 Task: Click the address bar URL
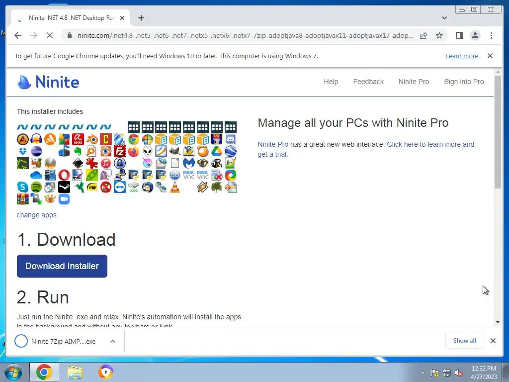click(x=245, y=35)
